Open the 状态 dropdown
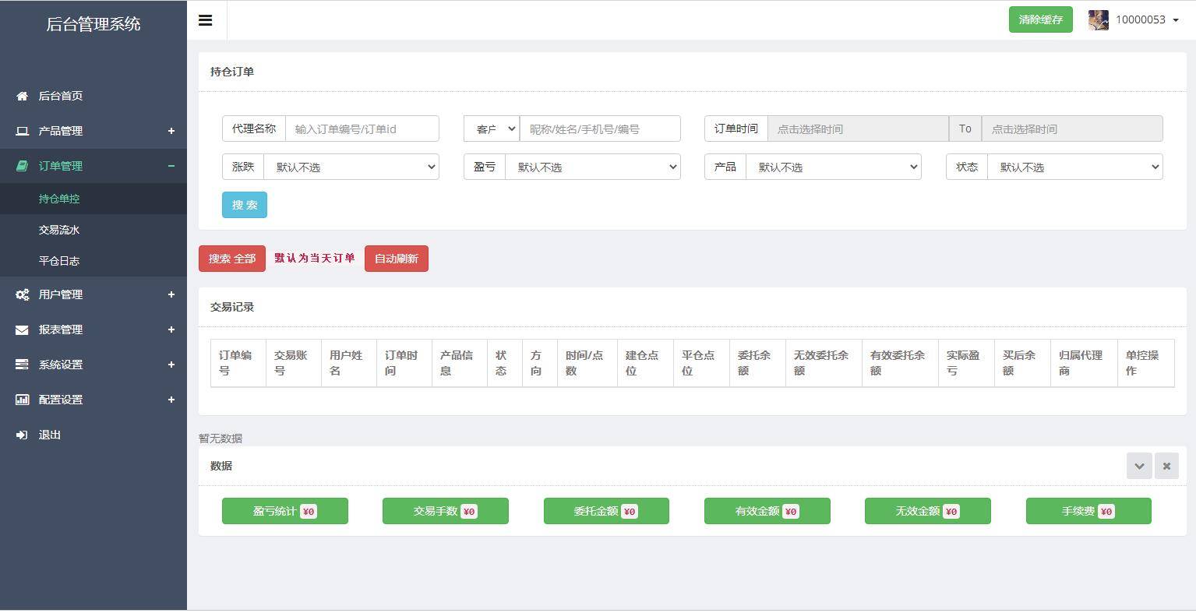The width and height of the screenshot is (1196, 613). pyautogui.click(x=1074, y=167)
